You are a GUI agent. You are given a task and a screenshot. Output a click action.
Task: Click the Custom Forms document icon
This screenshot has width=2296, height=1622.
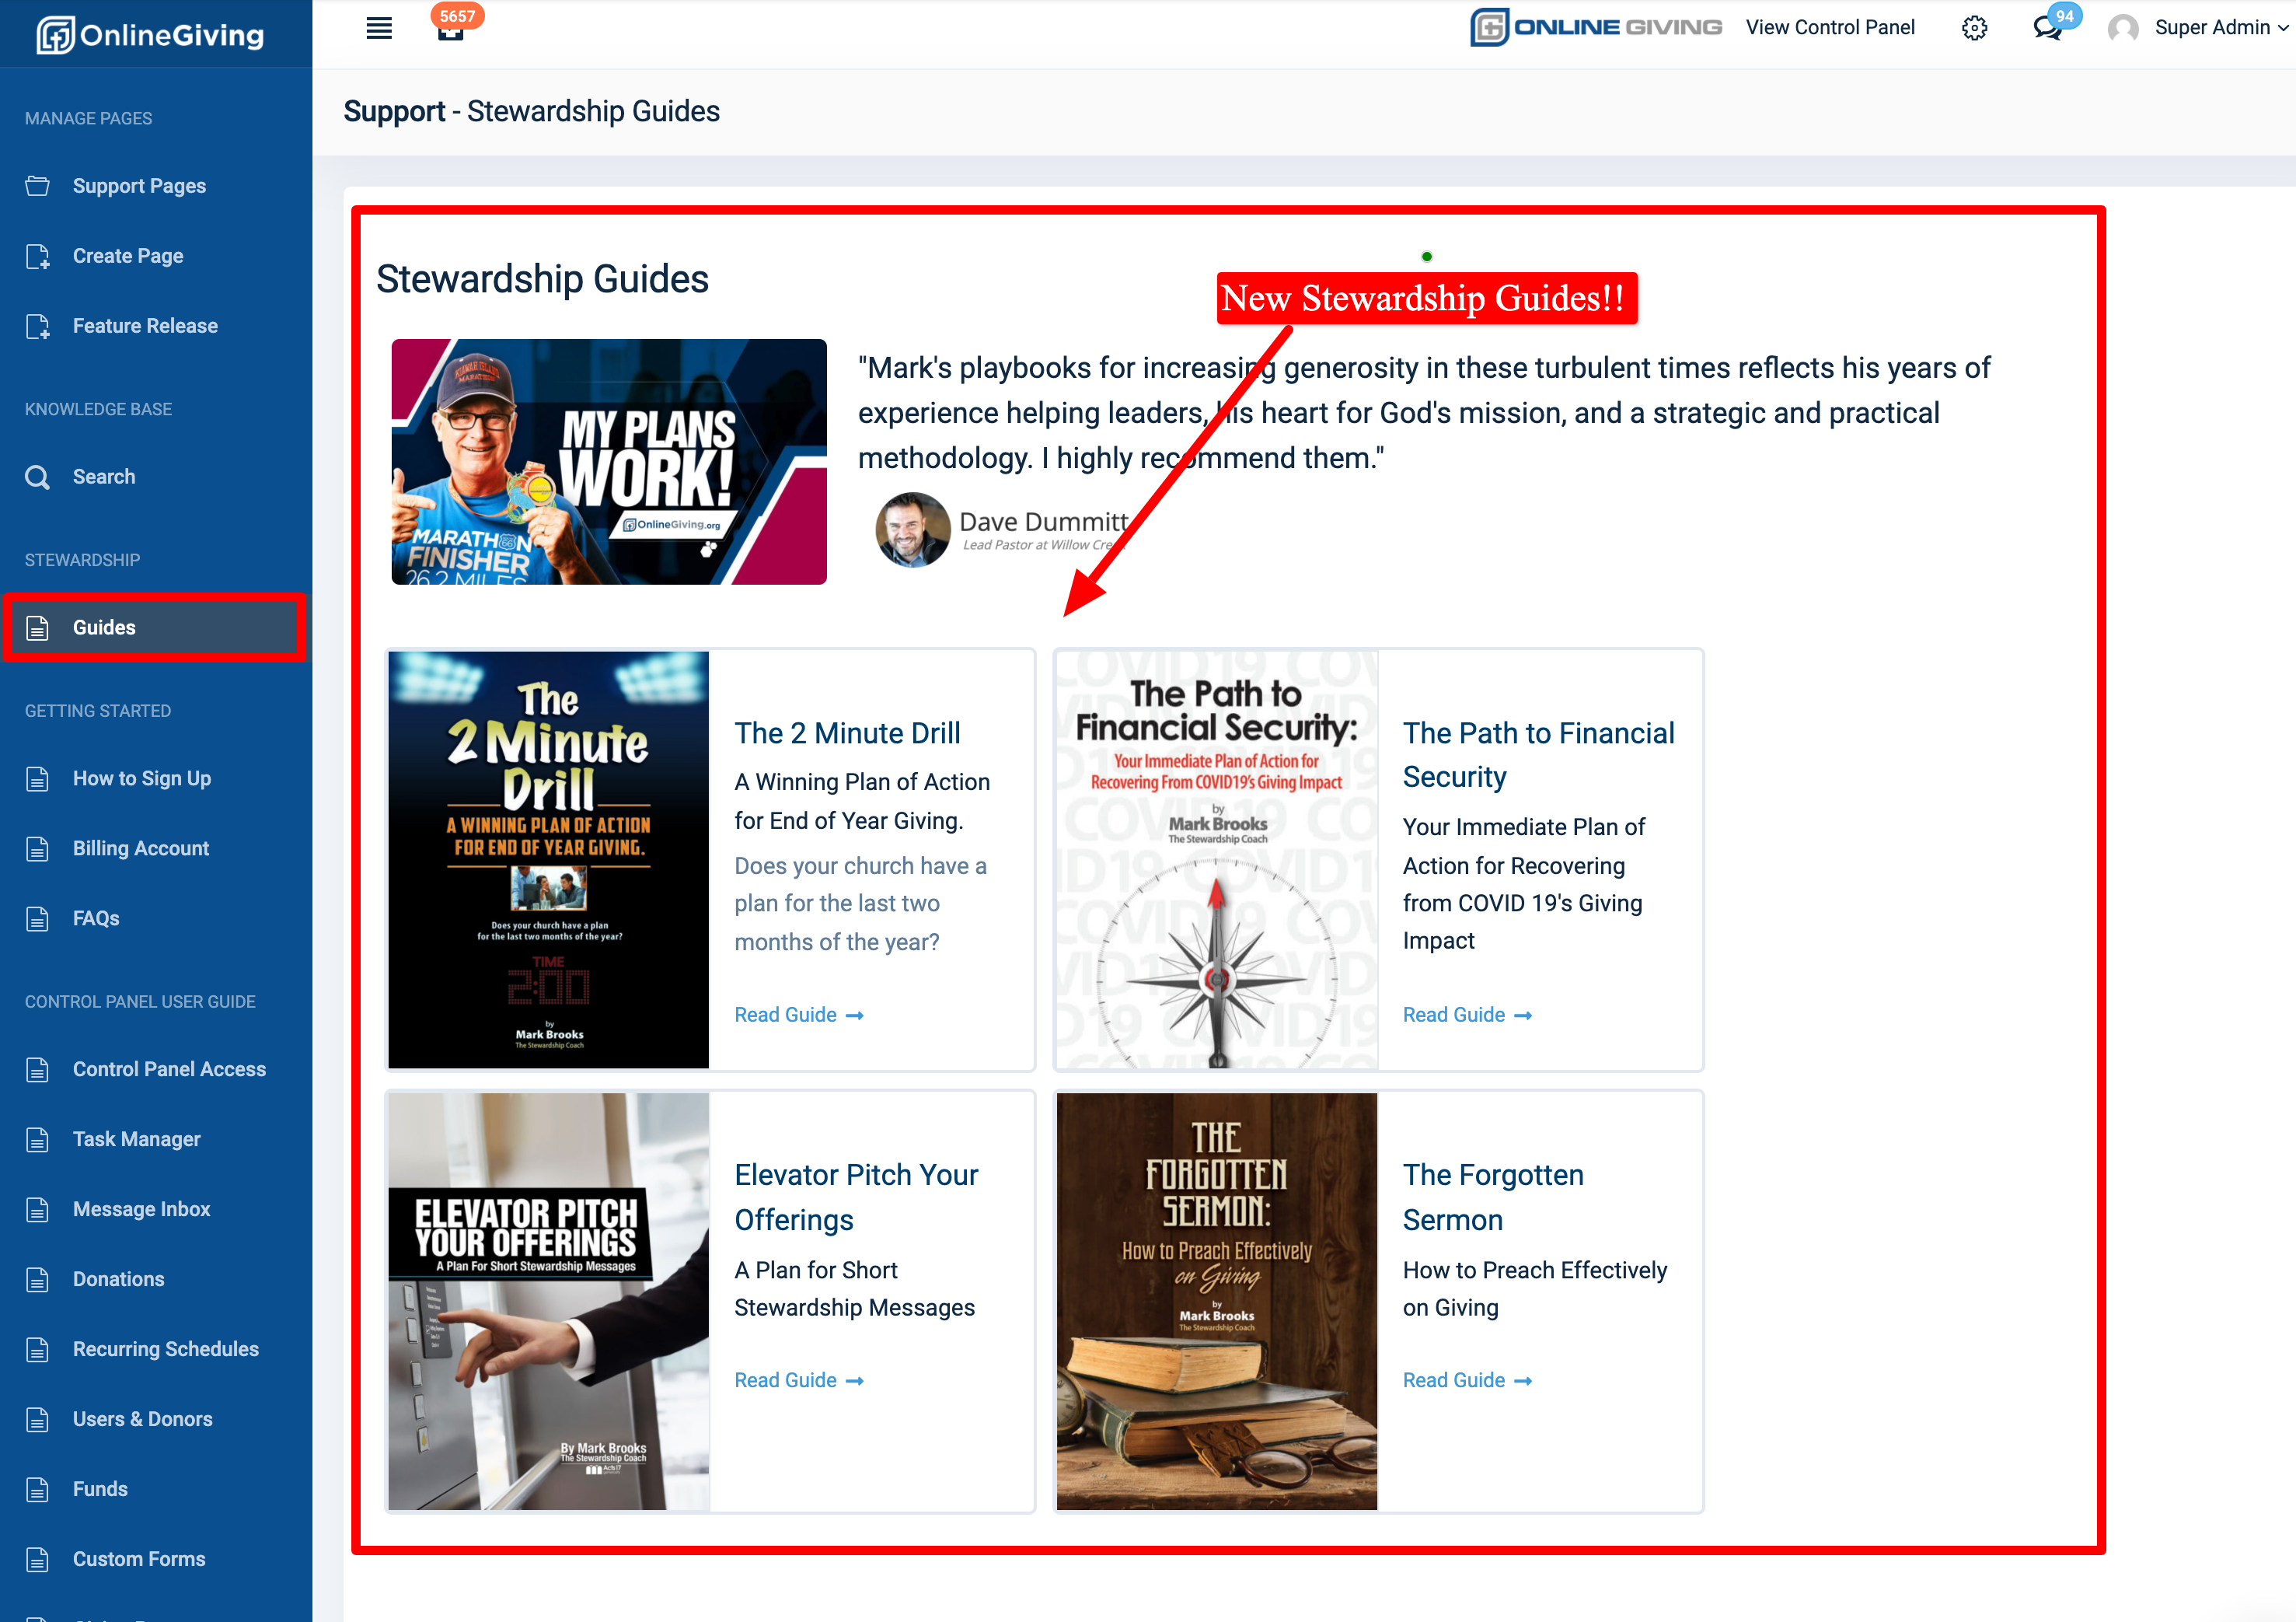38,1560
